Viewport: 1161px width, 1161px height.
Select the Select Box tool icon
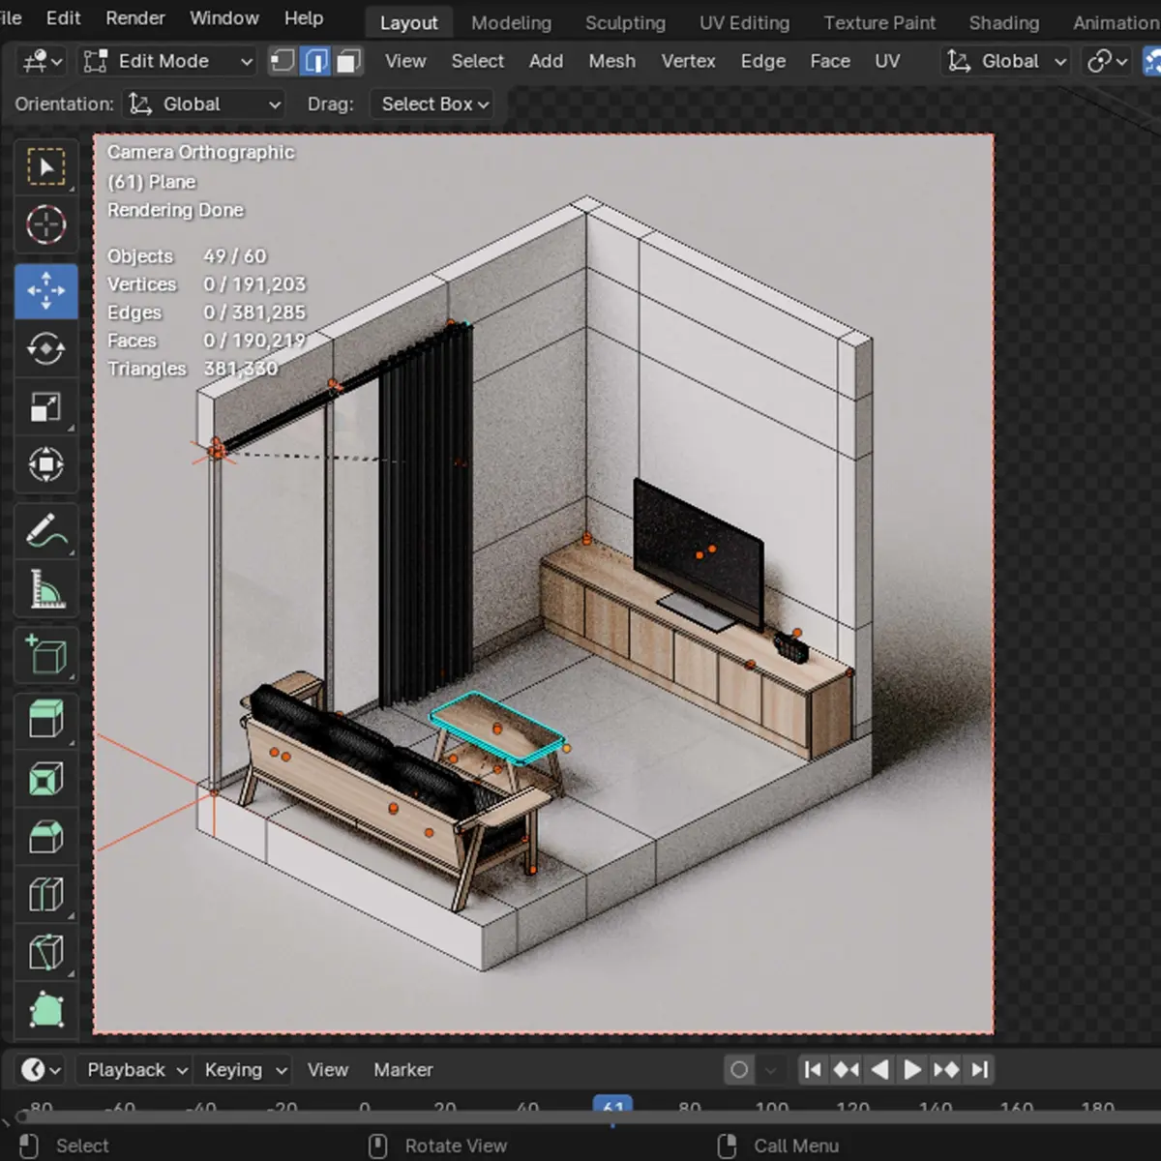click(x=45, y=167)
